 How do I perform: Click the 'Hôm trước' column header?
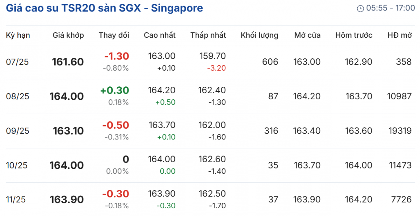coord(354,35)
